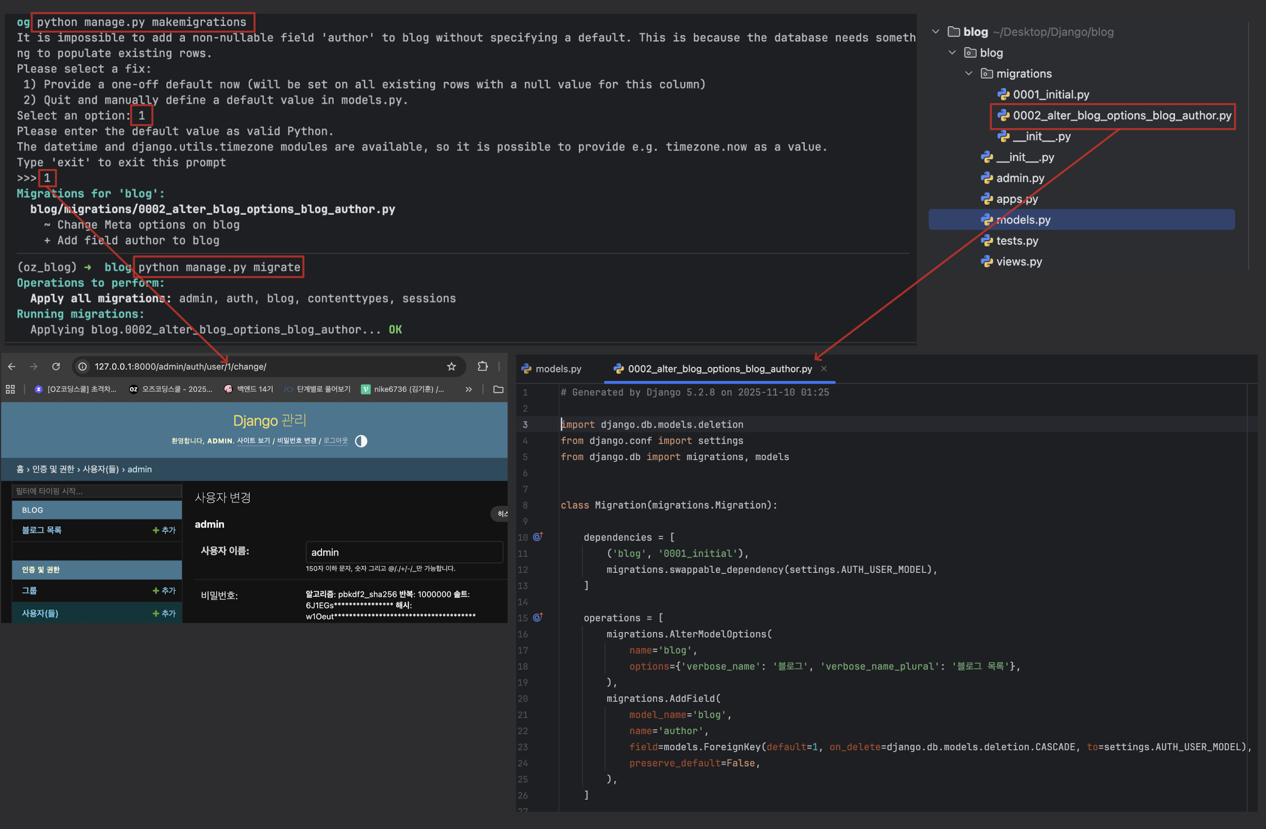Open the browser extensions puzzle icon
This screenshot has width=1266, height=829.
(x=482, y=366)
